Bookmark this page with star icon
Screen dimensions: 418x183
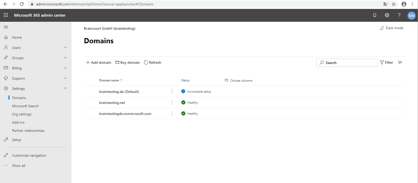tap(394, 4)
